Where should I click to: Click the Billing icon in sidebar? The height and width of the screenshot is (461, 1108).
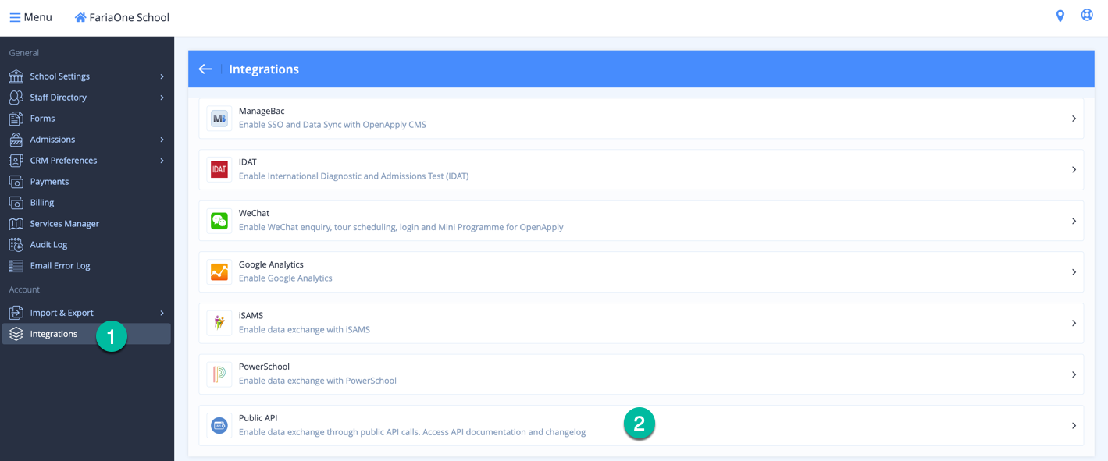pos(16,203)
